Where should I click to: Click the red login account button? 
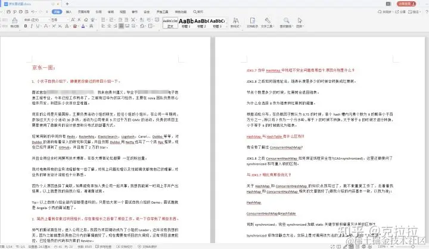(x=406, y=4)
